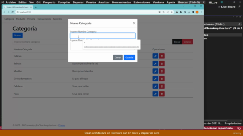Viewport: 243px width, 136px height.
Task: Go back in the browser
Action: click(x=4, y=12)
